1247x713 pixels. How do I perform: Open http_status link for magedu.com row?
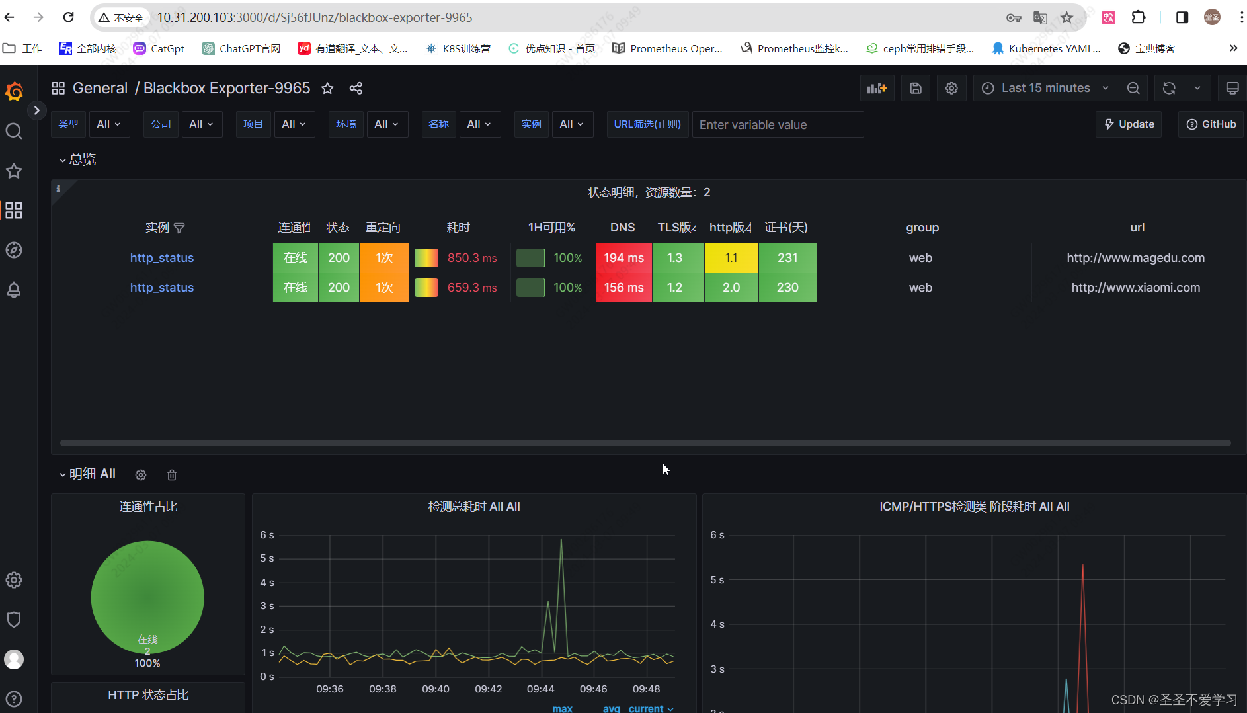point(162,258)
